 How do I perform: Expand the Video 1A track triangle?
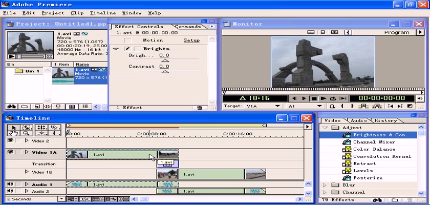tap(27, 152)
